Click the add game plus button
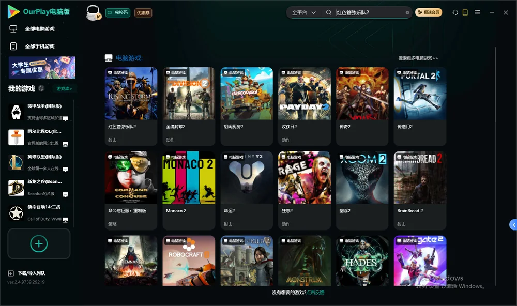The width and height of the screenshot is (517, 306). coord(39,243)
